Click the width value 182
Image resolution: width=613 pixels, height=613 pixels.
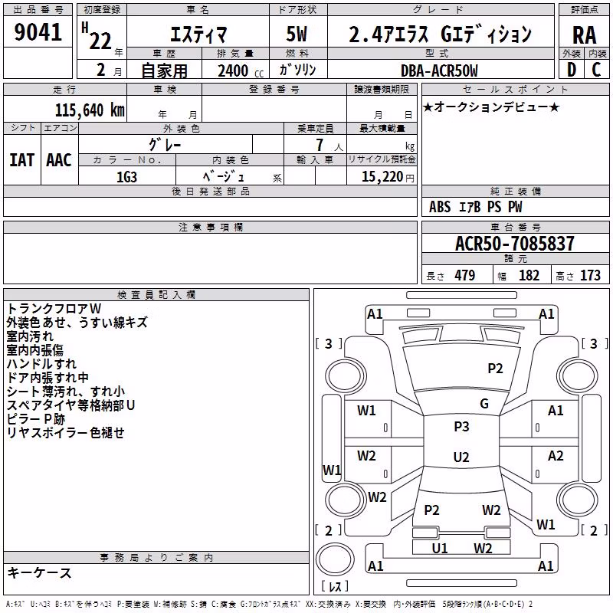pos(529,275)
